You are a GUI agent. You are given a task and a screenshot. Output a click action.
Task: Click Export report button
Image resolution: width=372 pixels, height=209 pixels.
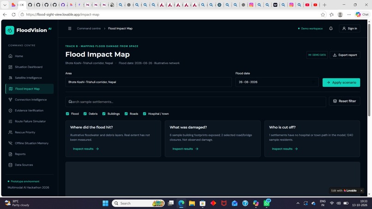(x=345, y=55)
